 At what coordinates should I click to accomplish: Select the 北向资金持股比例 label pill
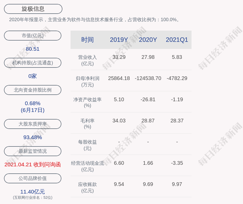pyautogui.click(x=33, y=90)
